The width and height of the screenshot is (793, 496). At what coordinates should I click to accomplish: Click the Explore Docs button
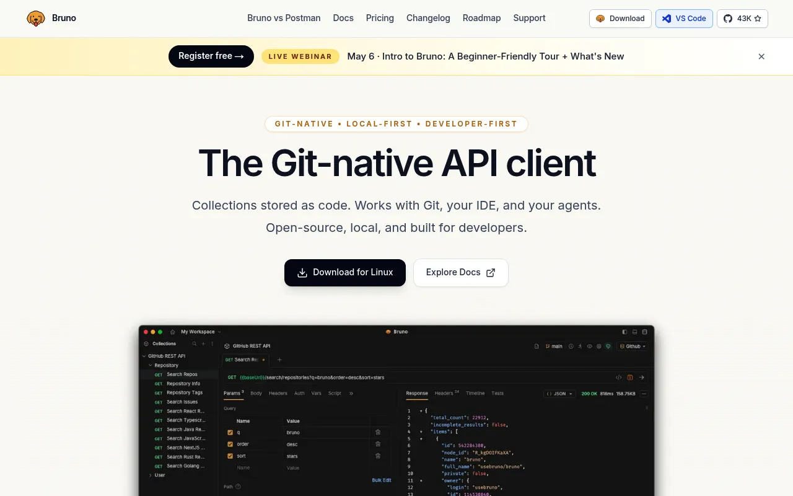(461, 273)
